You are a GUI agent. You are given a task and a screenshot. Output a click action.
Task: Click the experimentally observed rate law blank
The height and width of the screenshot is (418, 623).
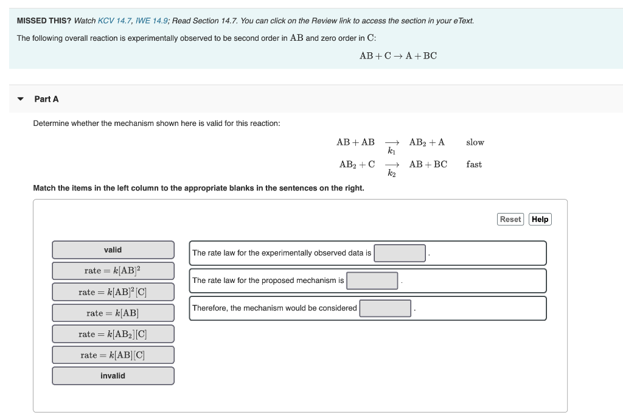point(400,253)
